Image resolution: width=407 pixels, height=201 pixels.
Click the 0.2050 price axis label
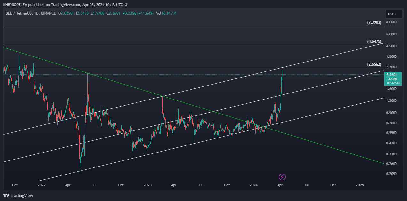pos(392,174)
